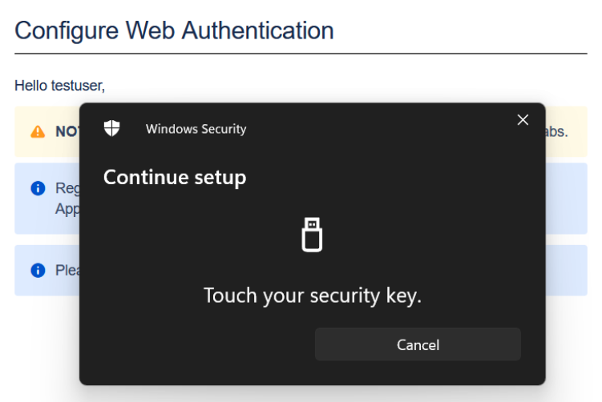Click the "Reg" text in the blue box
Image resolution: width=602 pixels, height=402 pixels.
click(67, 188)
